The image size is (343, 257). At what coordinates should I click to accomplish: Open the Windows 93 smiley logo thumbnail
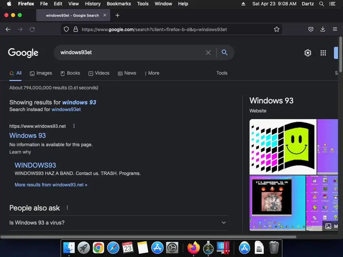283,147
